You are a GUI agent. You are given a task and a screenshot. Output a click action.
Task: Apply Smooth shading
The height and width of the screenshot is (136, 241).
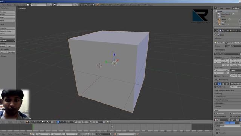pos(3,46)
